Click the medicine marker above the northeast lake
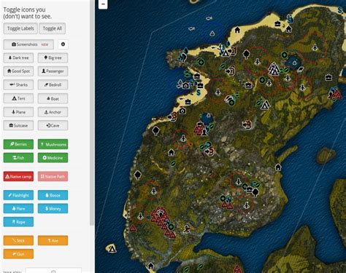The height and width of the screenshot is (273, 346). click(284, 55)
